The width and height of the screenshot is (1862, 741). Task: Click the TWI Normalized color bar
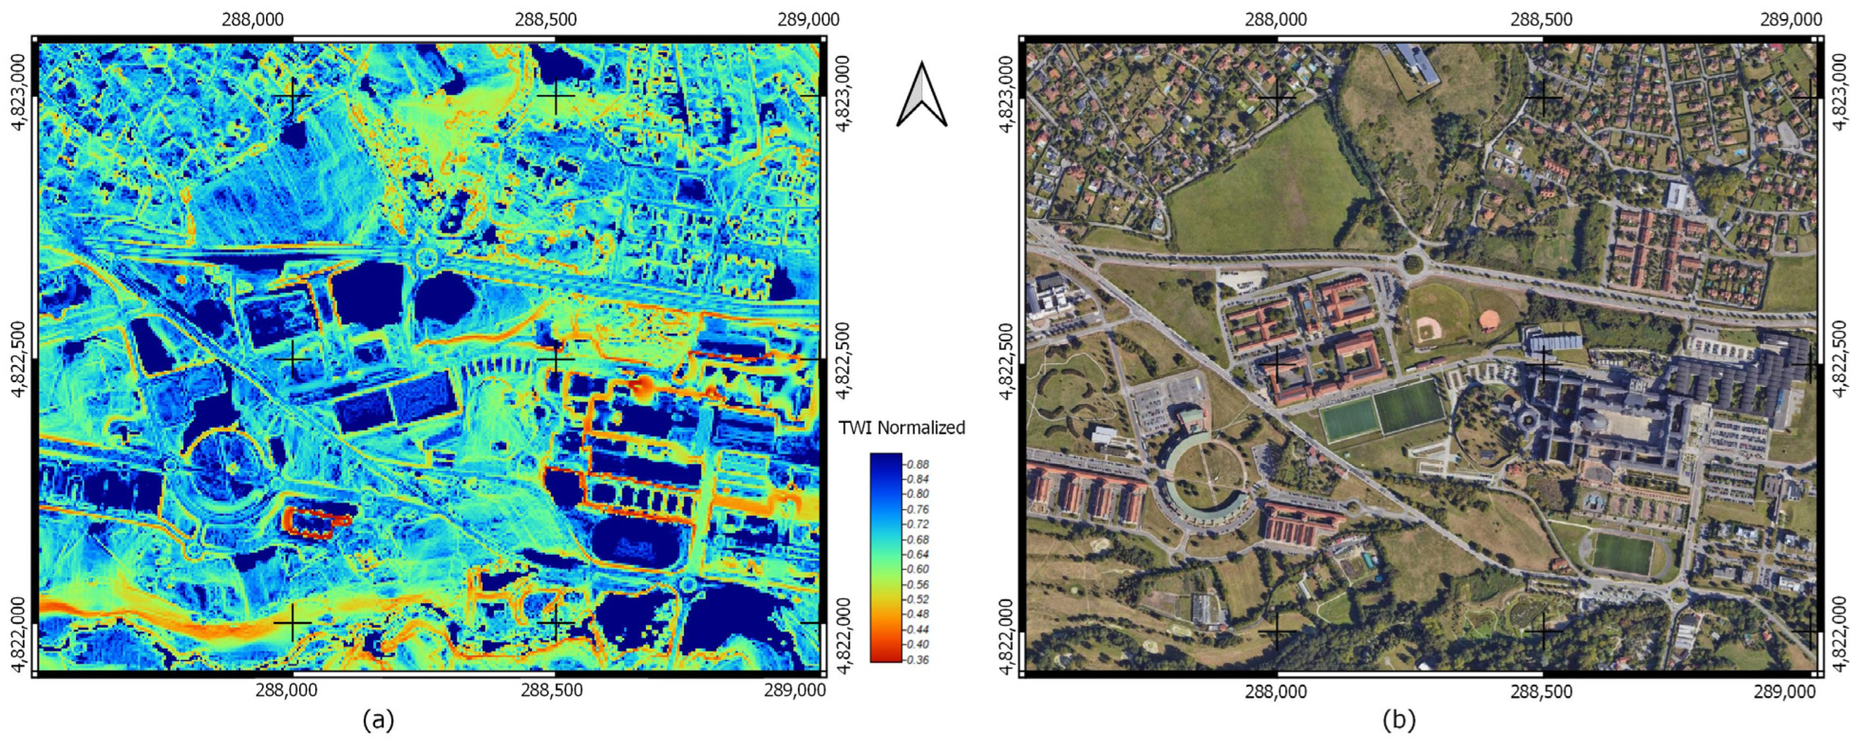[x=886, y=557]
